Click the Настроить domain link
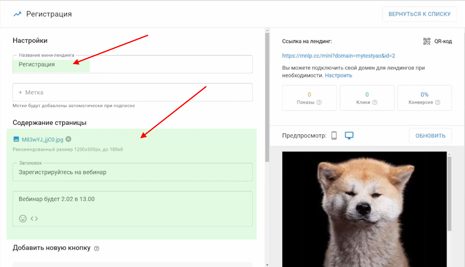 tap(338, 76)
